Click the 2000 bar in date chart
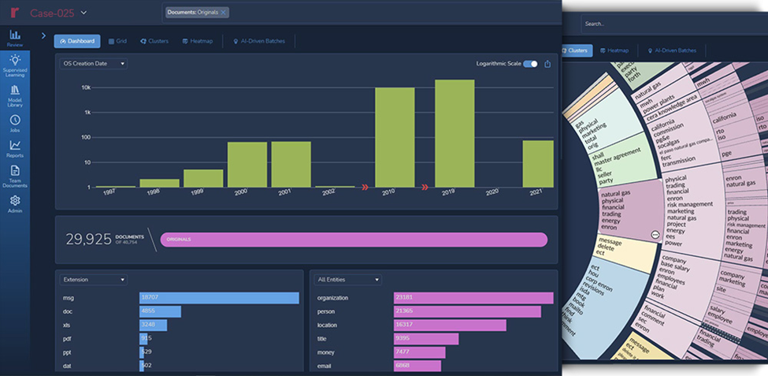Image resolution: width=768 pixels, height=376 pixels. tap(247, 165)
